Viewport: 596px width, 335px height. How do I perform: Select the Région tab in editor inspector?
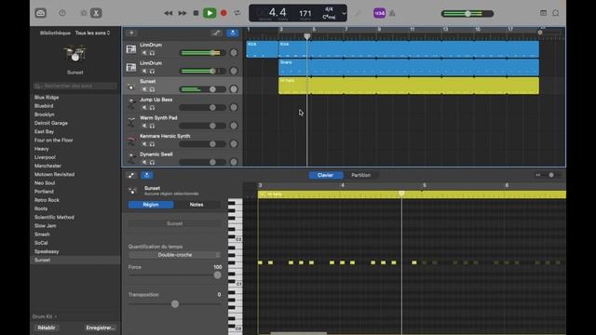[151, 205]
